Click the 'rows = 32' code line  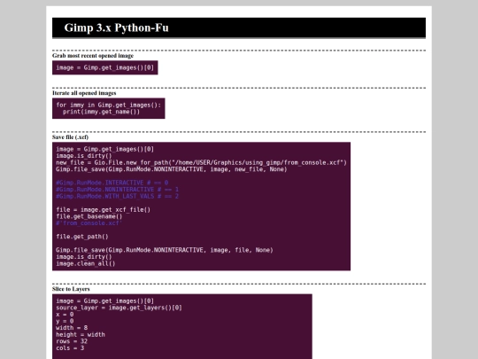(72, 341)
